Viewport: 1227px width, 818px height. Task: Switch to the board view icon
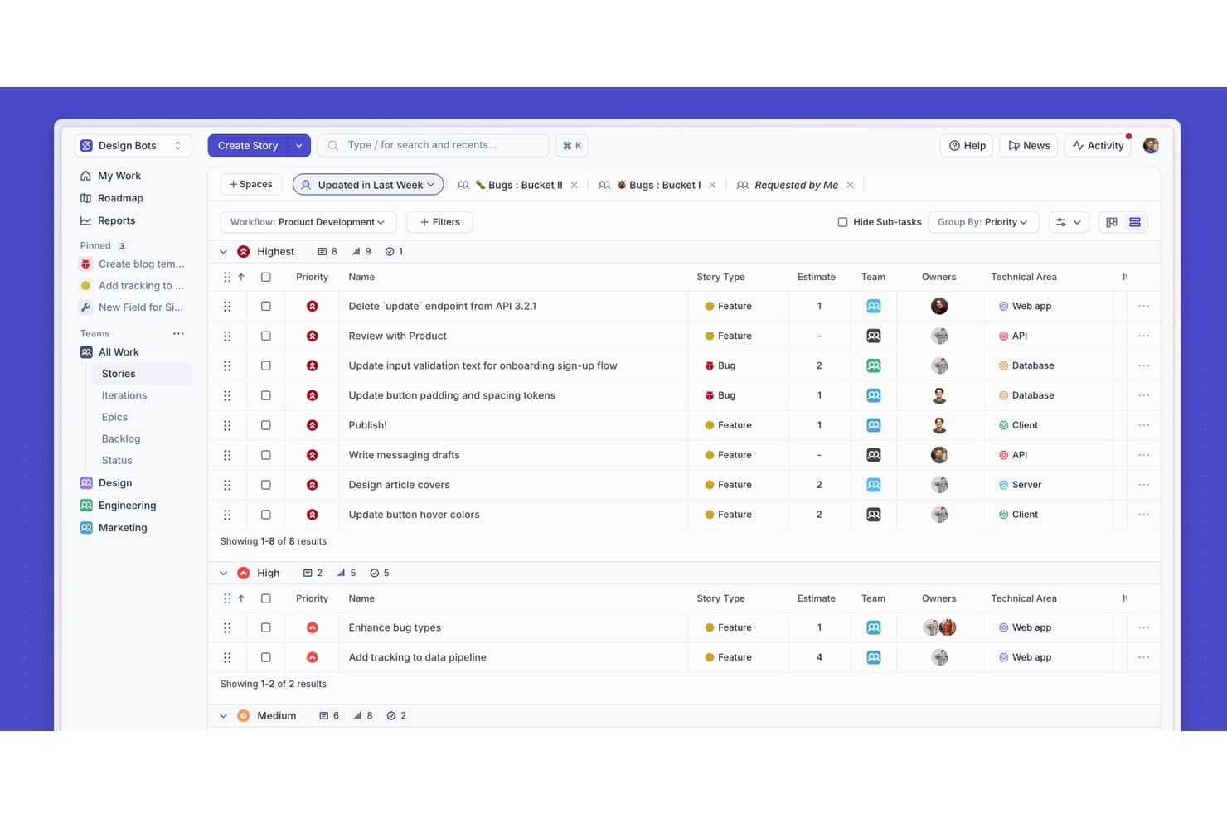tap(1112, 222)
